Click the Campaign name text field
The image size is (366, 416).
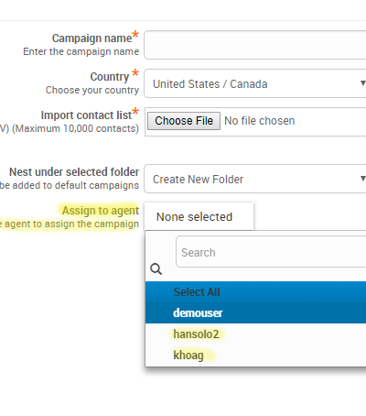pyautogui.click(x=255, y=45)
